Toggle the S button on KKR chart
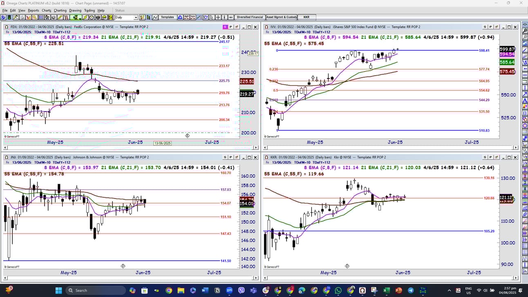This screenshot has height=297, width=528. point(485,157)
